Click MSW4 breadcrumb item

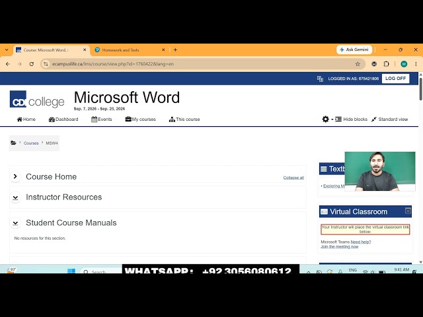[x=52, y=143]
